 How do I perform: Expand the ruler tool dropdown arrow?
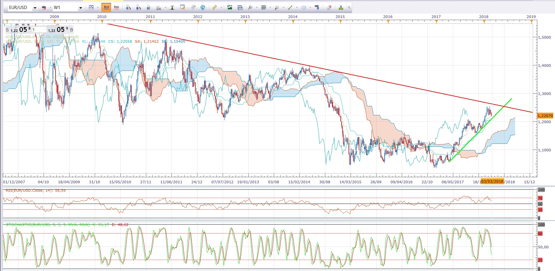[222, 8]
